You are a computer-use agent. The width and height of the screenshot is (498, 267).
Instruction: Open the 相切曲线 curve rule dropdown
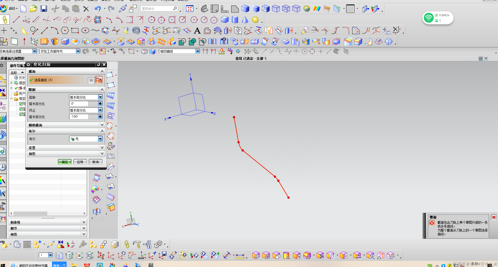pyautogui.click(x=198, y=51)
